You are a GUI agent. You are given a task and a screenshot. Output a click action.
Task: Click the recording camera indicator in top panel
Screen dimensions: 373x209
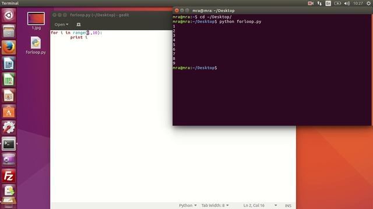311,3
